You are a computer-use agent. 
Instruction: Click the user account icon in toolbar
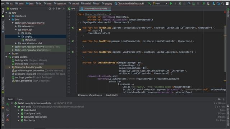click(x=227, y=3)
